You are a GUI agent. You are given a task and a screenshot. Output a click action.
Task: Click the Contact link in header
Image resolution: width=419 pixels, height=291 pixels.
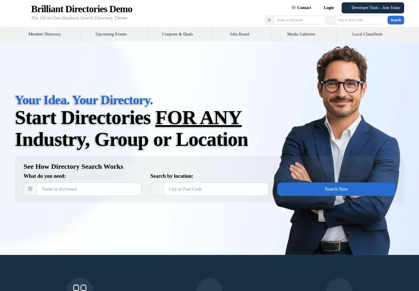[x=304, y=8]
